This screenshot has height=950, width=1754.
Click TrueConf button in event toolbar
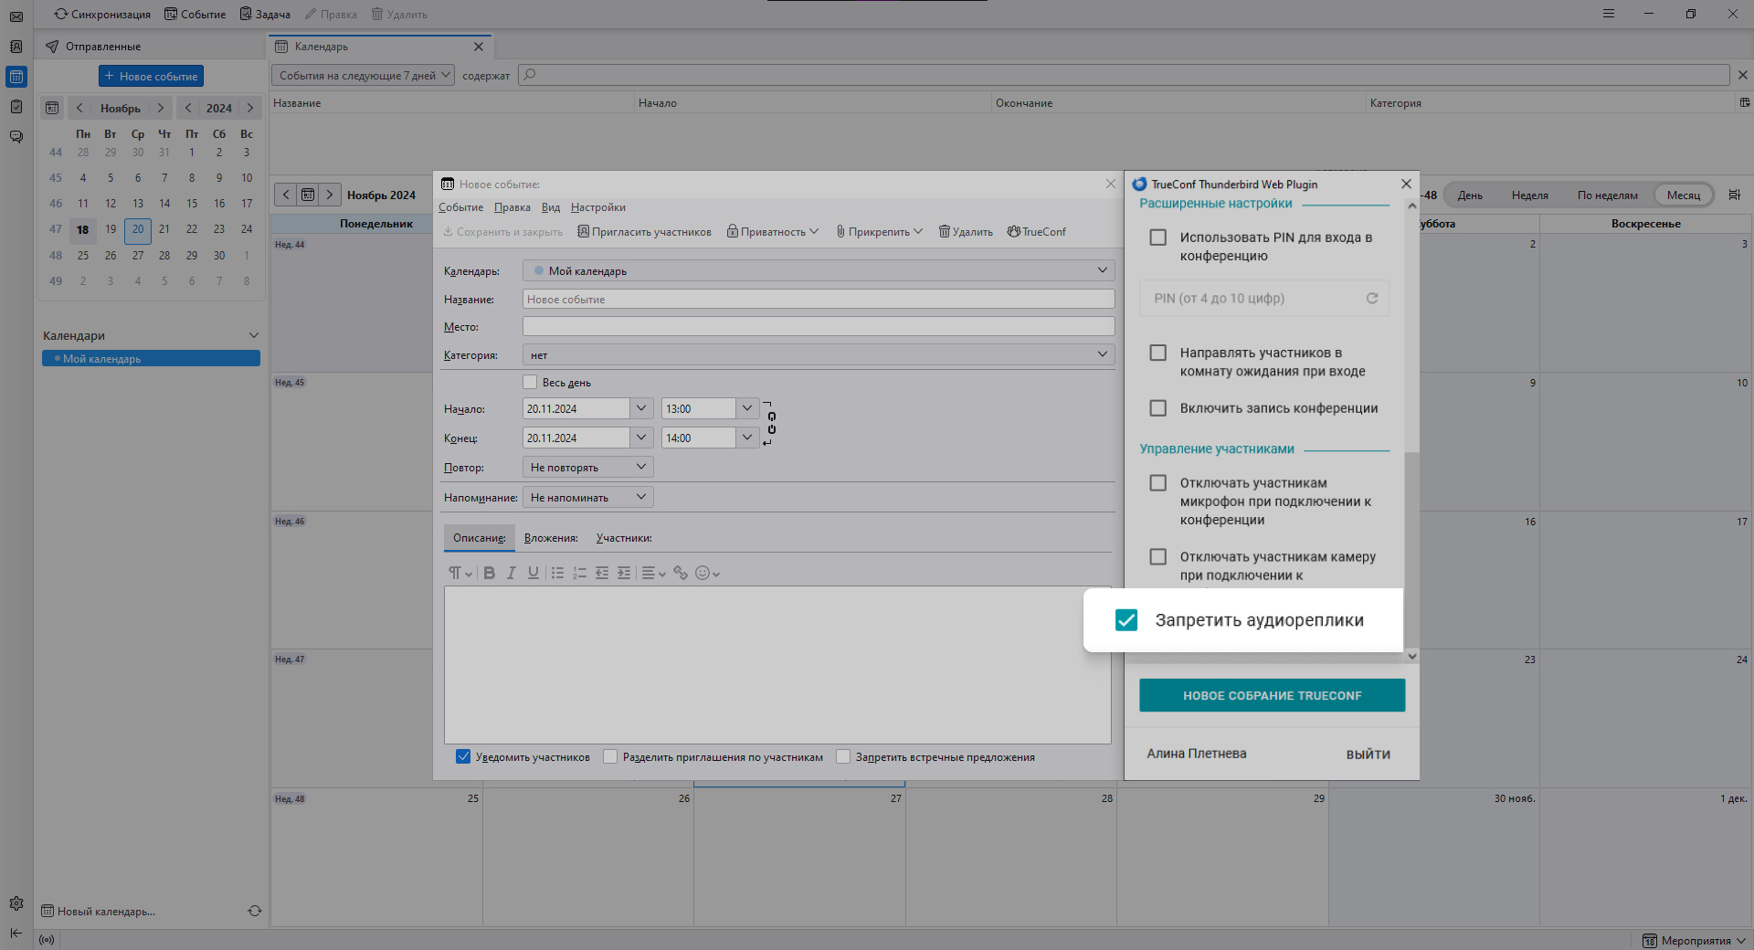click(x=1037, y=232)
